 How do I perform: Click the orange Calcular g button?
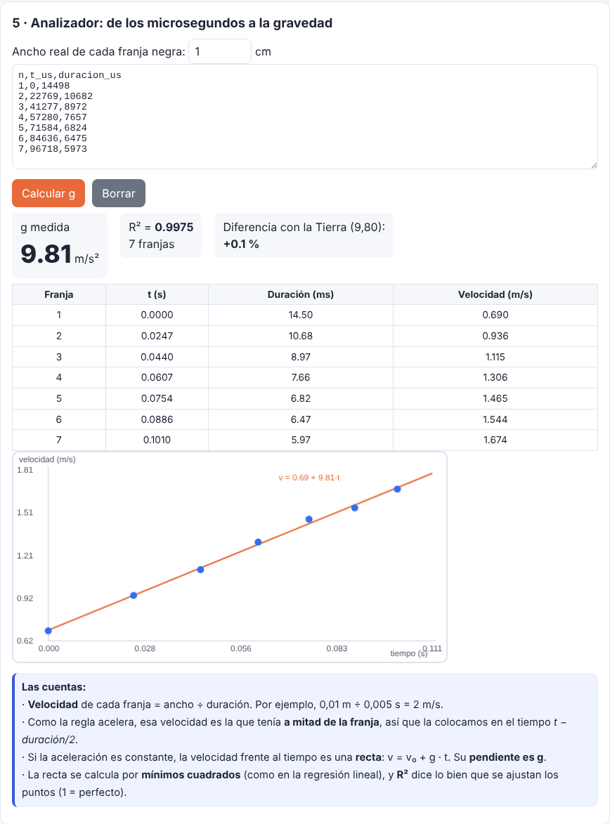tap(48, 193)
